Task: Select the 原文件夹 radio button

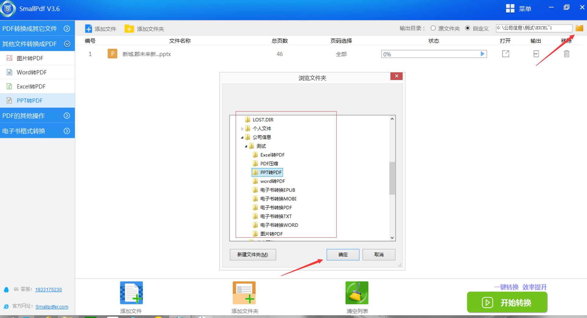Action: (433, 28)
